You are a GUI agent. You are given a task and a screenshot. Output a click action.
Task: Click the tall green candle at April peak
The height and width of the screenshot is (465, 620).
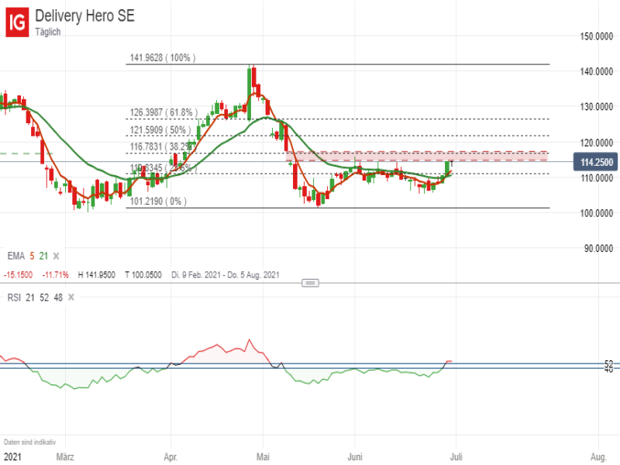(249, 92)
